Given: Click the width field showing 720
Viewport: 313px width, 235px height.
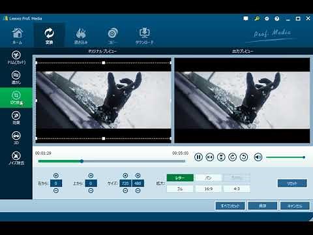Looking at the screenshot, I should pos(125,183).
